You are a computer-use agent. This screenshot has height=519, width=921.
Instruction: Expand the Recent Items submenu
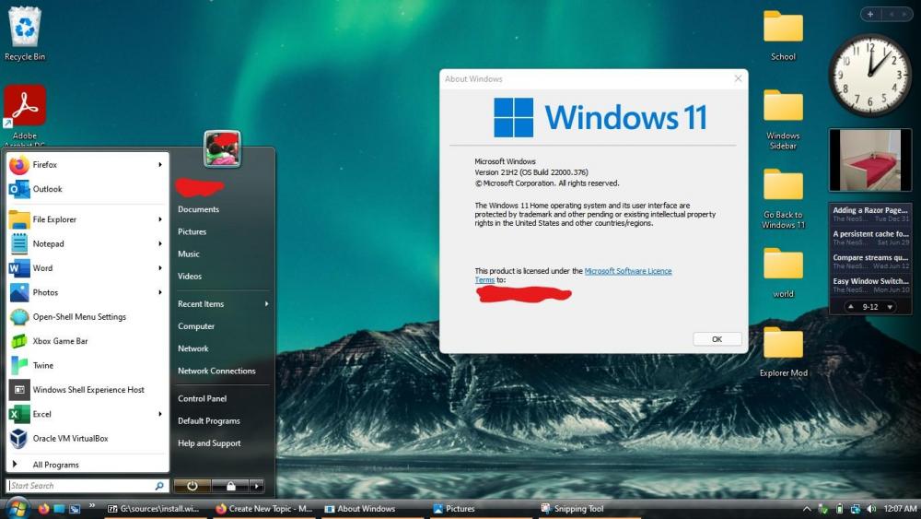point(266,304)
